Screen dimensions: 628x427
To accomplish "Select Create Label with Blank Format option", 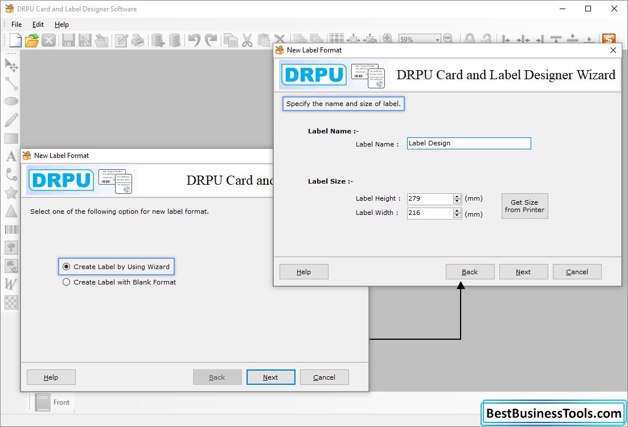I will coord(120,282).
